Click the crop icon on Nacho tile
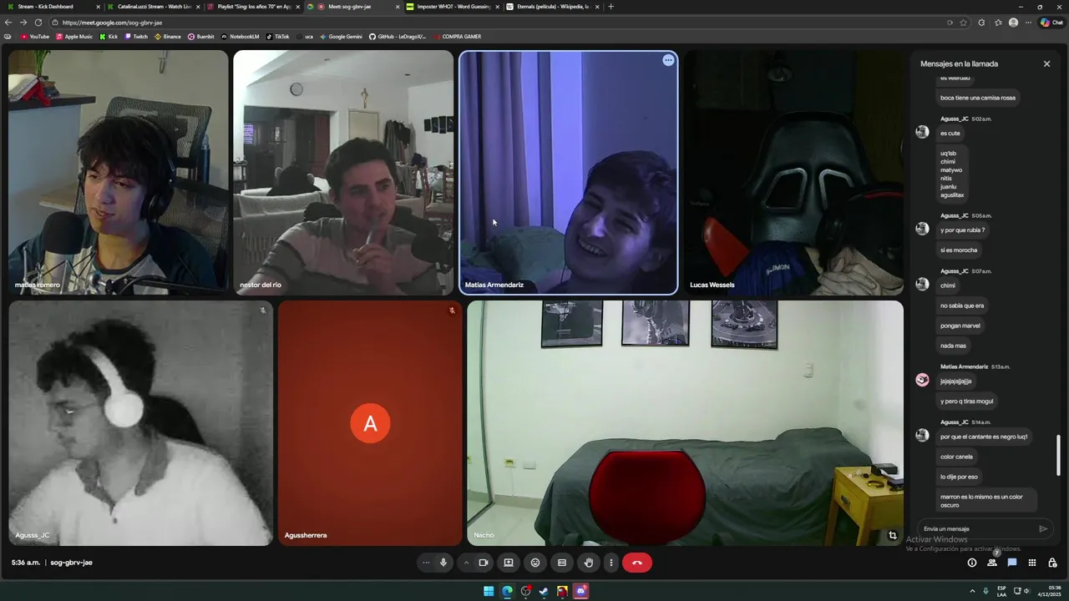Viewport: 1069px width, 601px height. tap(892, 536)
